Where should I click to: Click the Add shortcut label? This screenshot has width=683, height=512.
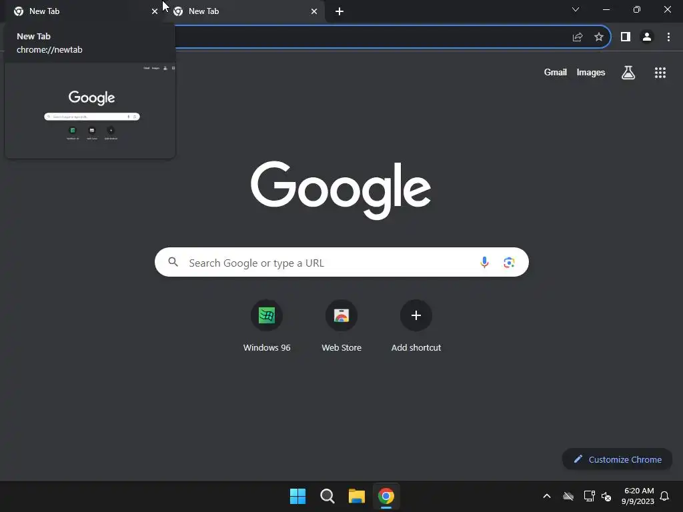(416, 347)
